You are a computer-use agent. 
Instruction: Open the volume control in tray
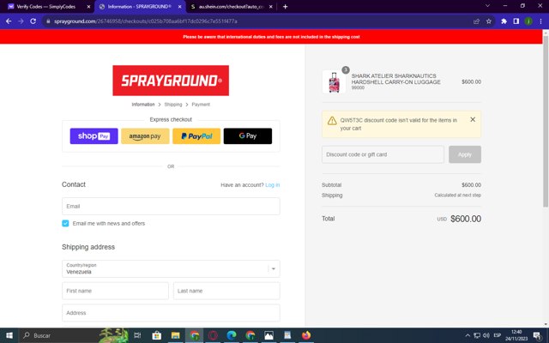(x=486, y=335)
